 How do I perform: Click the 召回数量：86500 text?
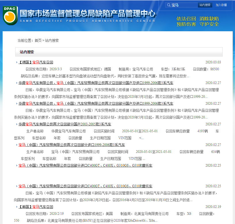pos(206,69)
